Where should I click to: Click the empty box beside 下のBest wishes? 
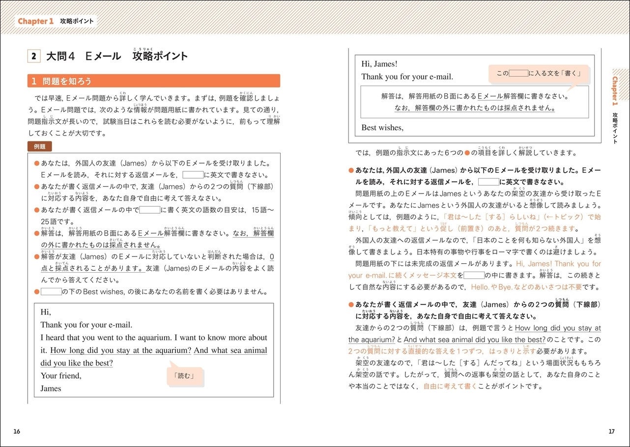click(x=51, y=292)
